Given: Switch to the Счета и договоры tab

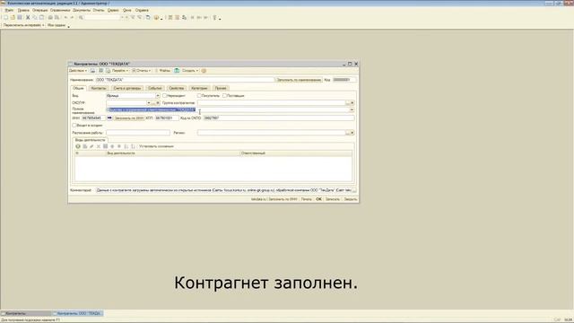Looking at the screenshot, I should pos(127,88).
